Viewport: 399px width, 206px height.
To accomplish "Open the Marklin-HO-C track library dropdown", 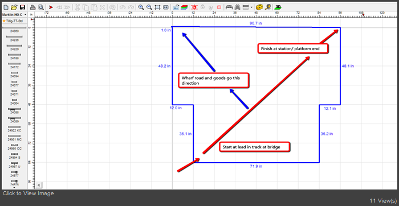I will click(x=14, y=15).
